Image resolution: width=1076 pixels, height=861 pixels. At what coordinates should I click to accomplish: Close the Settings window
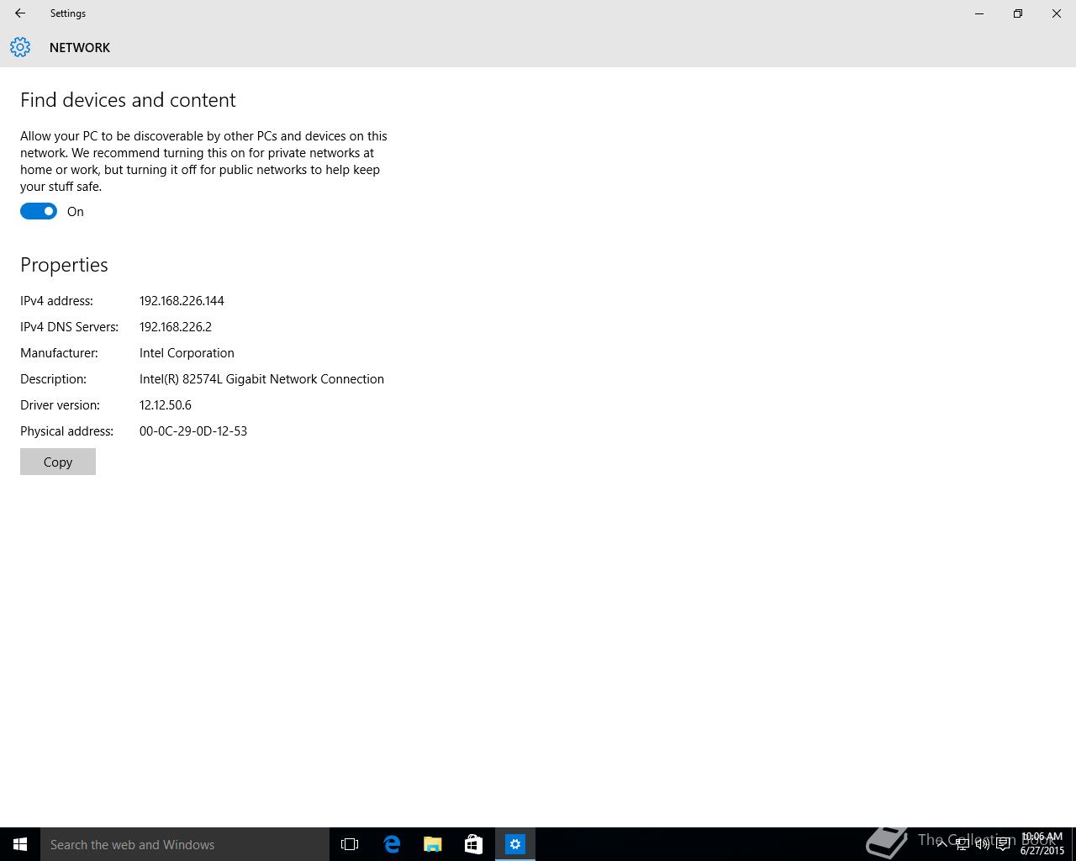[x=1057, y=13]
